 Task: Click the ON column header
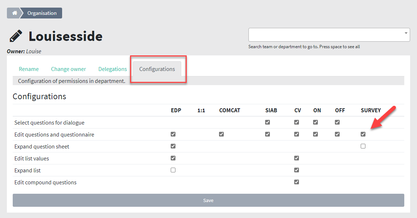click(x=317, y=110)
